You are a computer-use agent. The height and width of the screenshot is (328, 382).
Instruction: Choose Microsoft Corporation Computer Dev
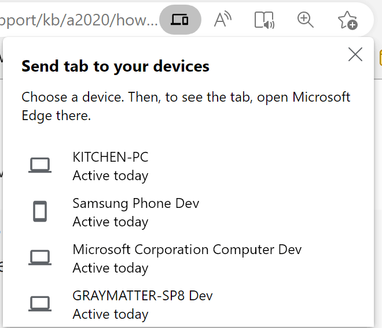click(187, 249)
